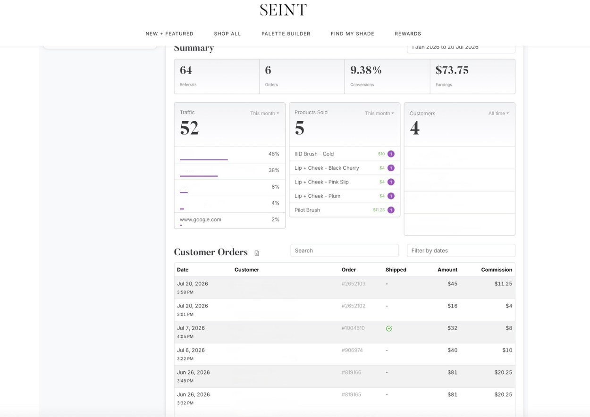Open the REWARDS menu item
This screenshot has width=590, height=417.
408,34
